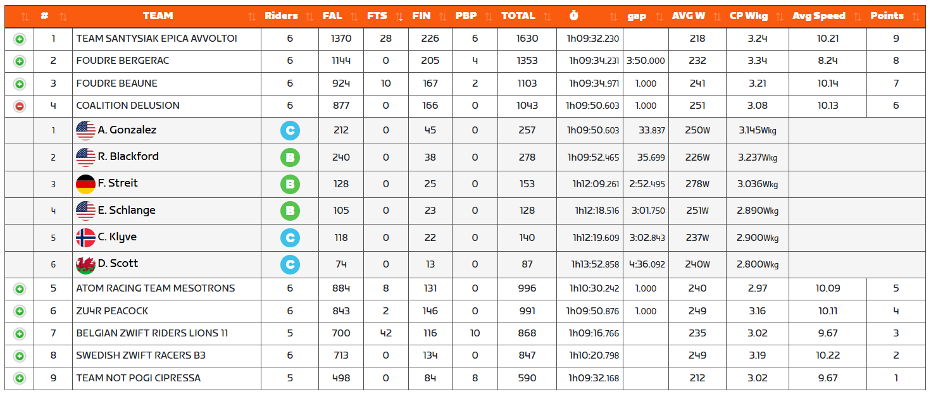Click R. Blackford's category B badge
Viewport: 931px width, 394px height.
click(290, 157)
